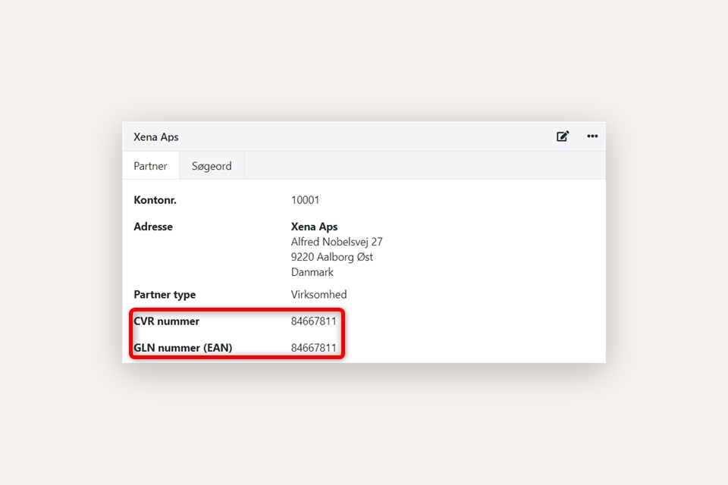Click the empty tab bar area right of Søgeord

pyautogui.click(x=425, y=166)
